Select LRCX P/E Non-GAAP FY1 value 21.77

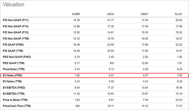[x=110, y=20]
